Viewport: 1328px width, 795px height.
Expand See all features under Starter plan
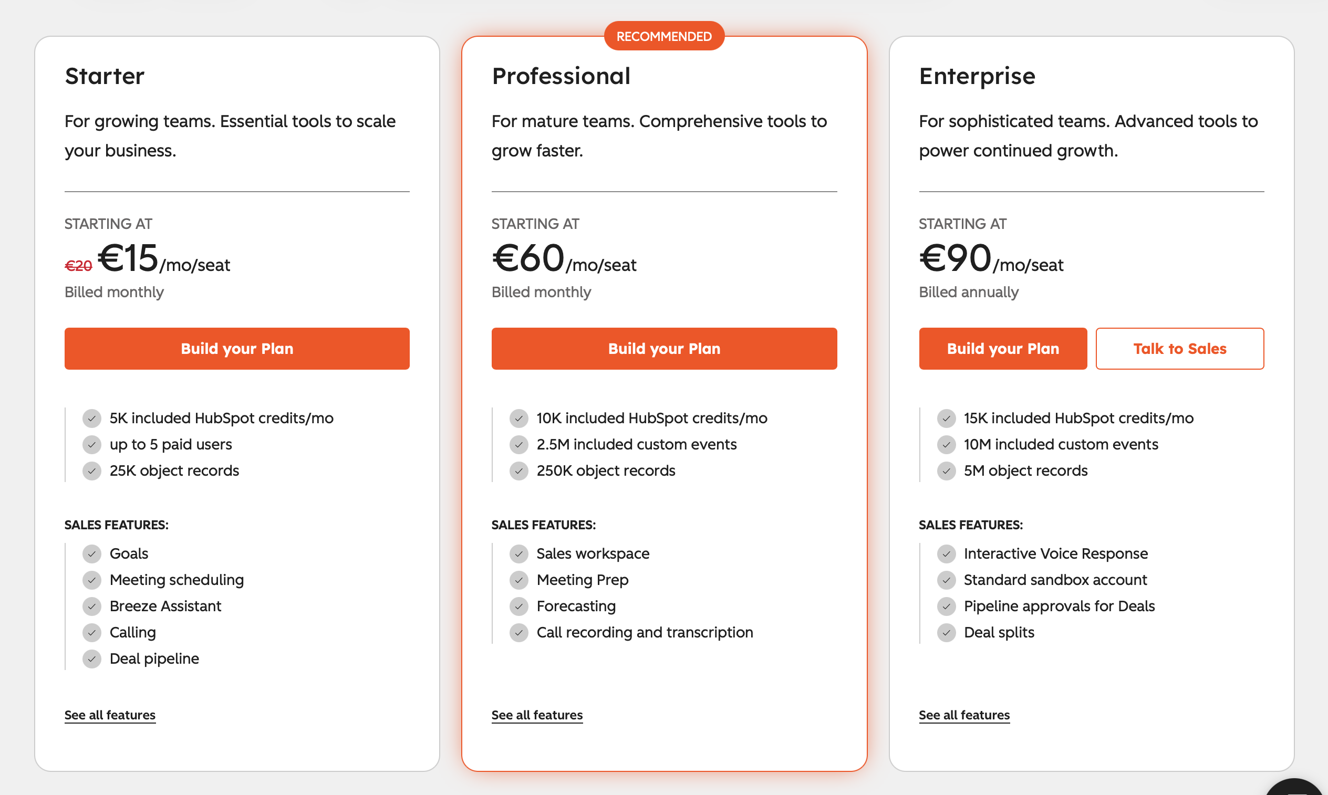(x=109, y=715)
